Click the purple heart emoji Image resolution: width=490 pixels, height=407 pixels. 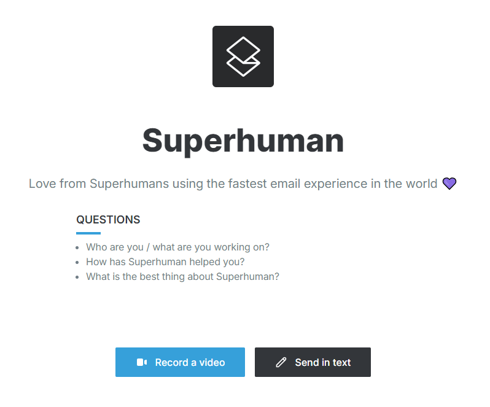[x=449, y=184]
